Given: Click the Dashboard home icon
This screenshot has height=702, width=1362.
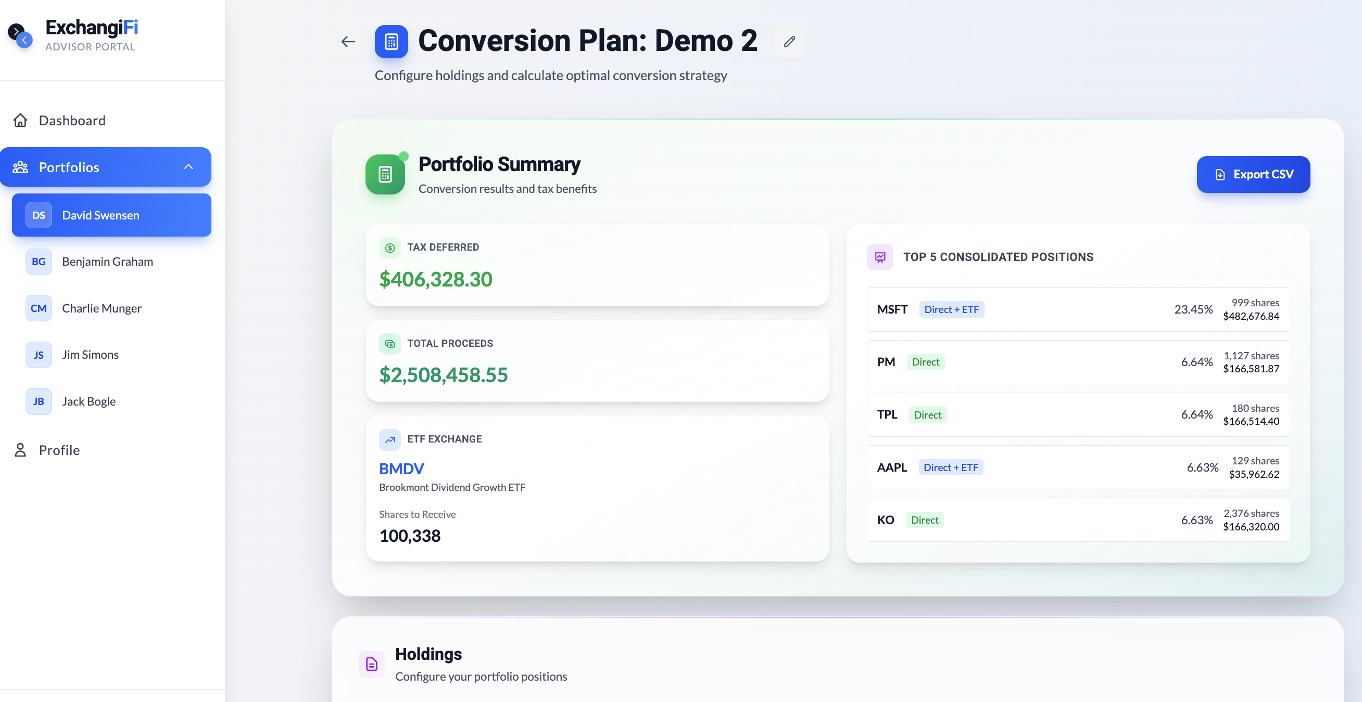Looking at the screenshot, I should [x=20, y=121].
